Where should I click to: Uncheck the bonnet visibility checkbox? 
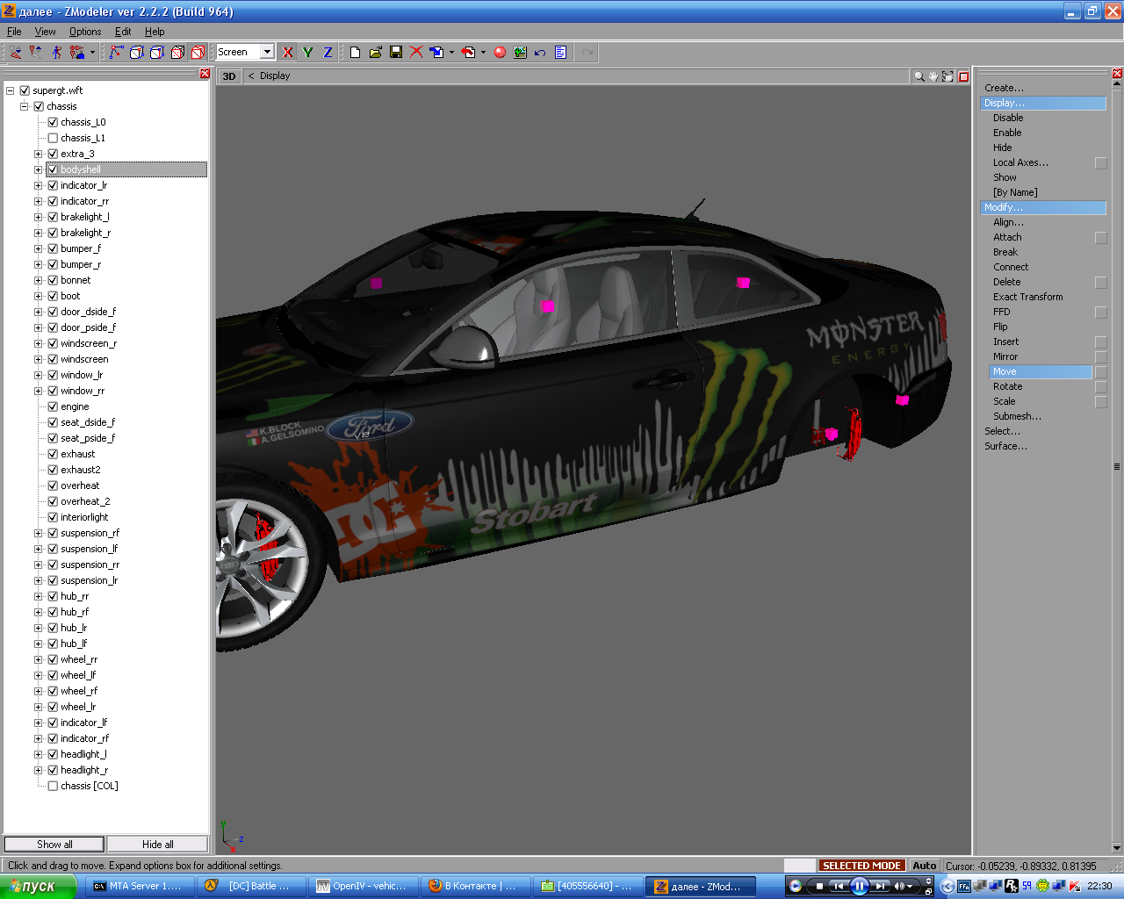click(53, 280)
